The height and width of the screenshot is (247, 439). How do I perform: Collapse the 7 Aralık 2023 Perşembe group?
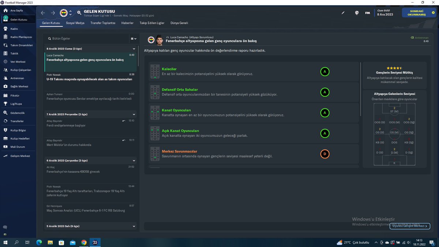click(134, 114)
